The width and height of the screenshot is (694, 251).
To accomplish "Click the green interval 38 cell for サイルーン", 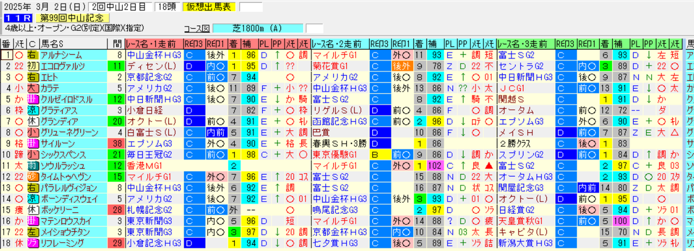I will tap(115, 143).
